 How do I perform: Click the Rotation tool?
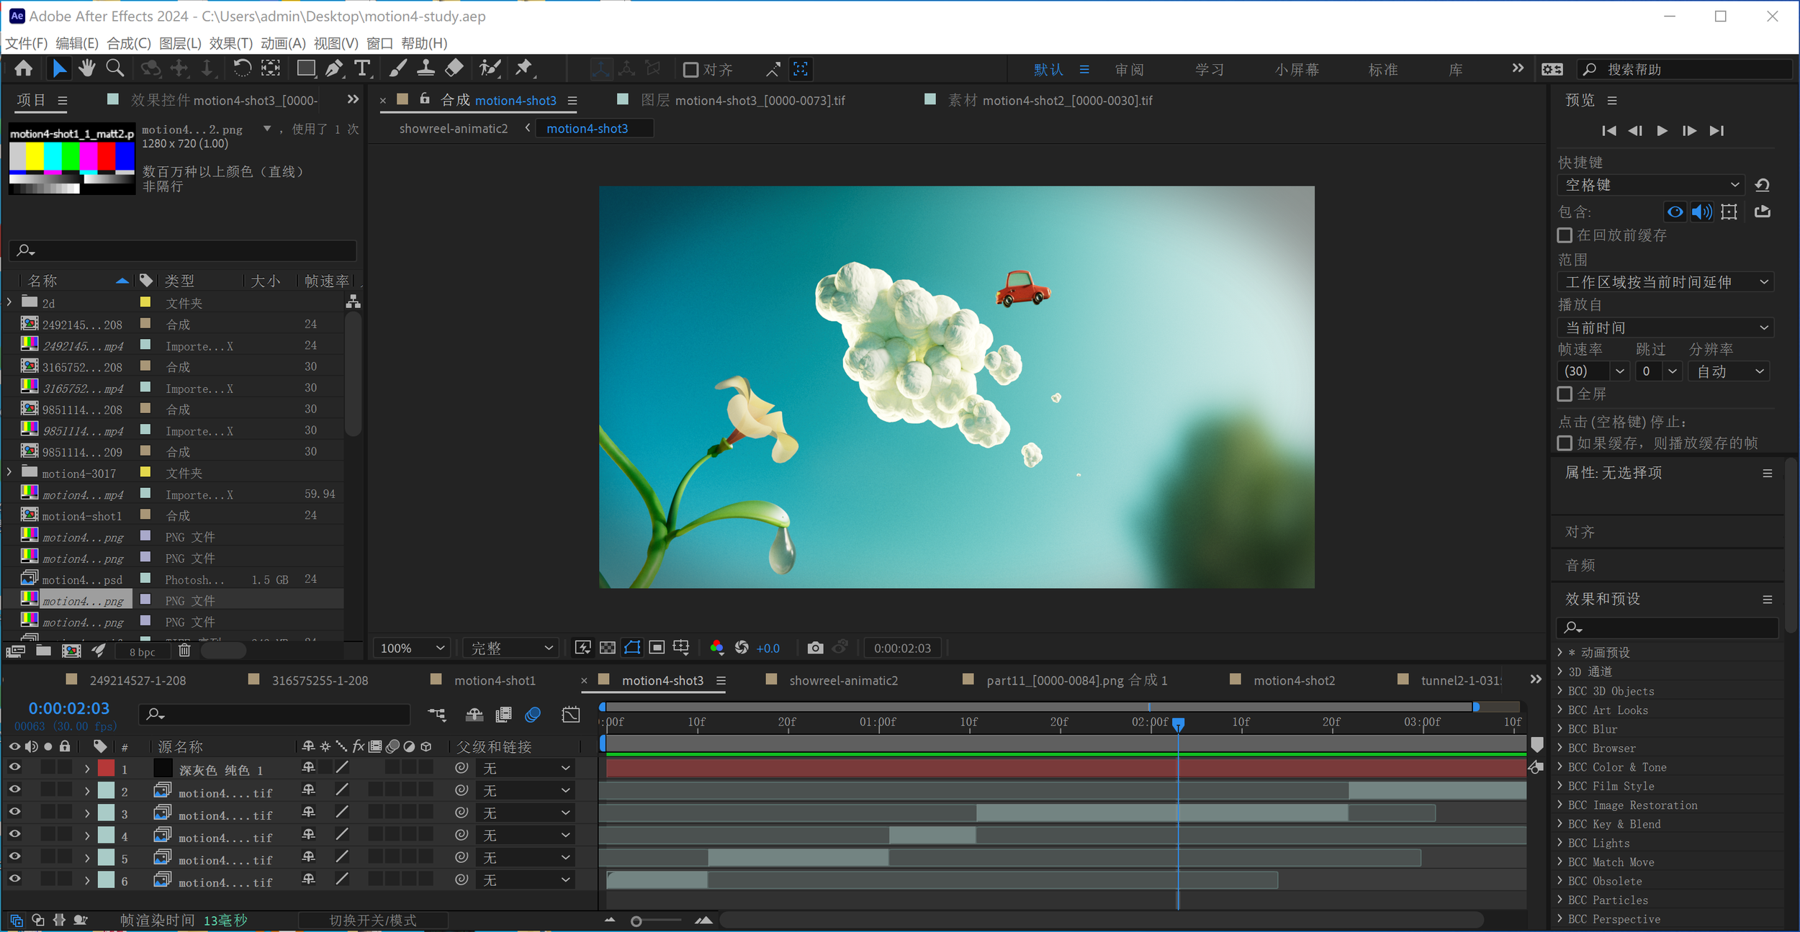click(242, 69)
